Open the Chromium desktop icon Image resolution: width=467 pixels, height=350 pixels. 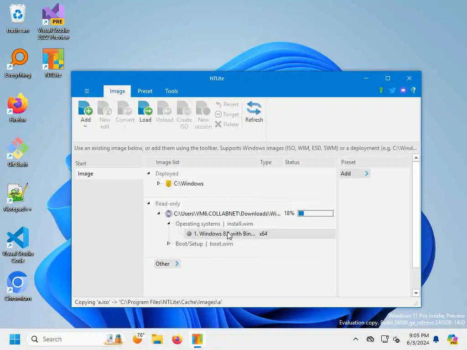point(18,286)
